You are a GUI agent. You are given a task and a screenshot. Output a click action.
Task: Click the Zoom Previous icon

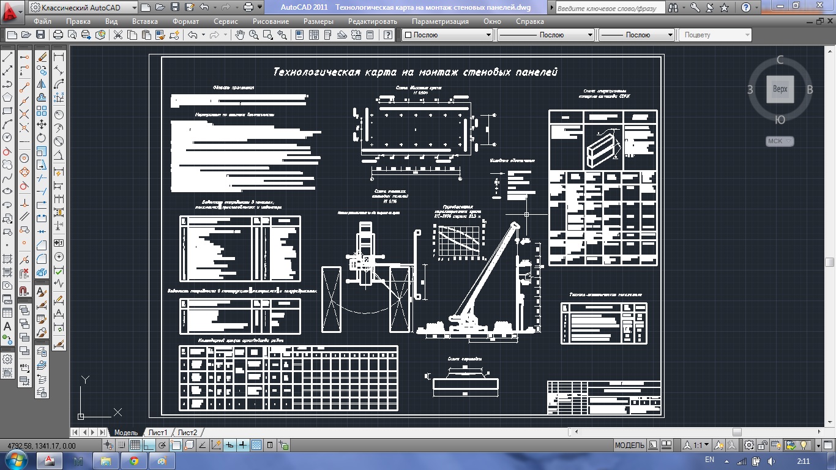pos(282,35)
